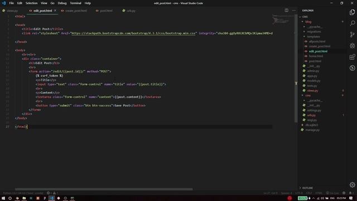The image size is (357, 201).
Task: Open the Go menu
Action: tap(52, 3)
